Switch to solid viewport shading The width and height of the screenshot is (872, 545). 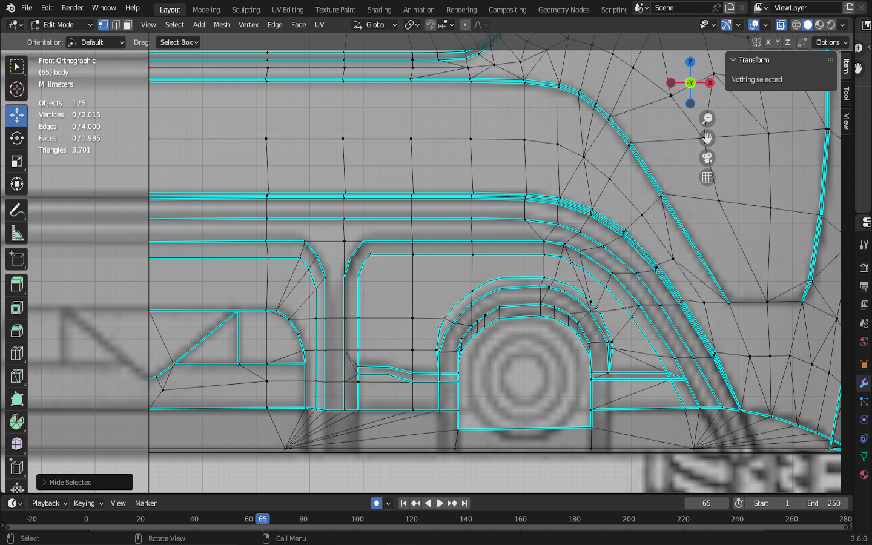808,25
